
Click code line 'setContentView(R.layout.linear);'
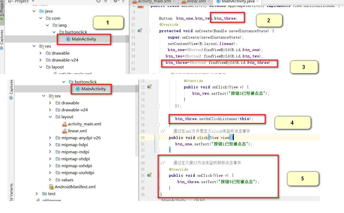pyautogui.click(x=203, y=44)
